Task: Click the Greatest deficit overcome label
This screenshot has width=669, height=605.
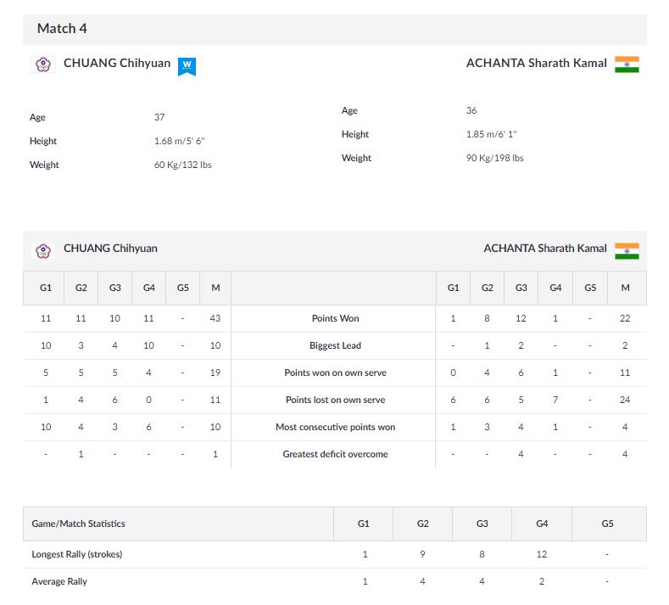Action: point(335,454)
